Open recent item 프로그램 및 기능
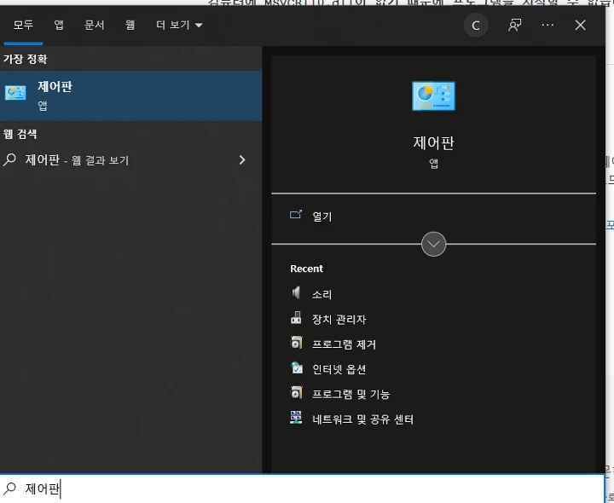This screenshot has width=614, height=503. click(350, 394)
